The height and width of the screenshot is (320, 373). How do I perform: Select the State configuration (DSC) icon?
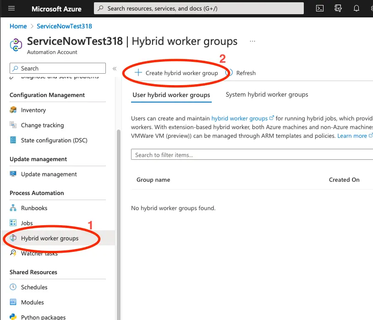(13, 140)
